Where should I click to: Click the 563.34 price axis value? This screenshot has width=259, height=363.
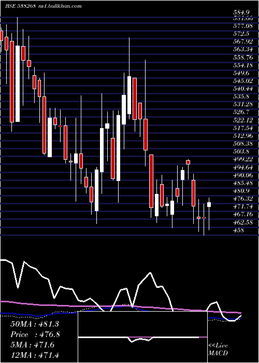242,49
